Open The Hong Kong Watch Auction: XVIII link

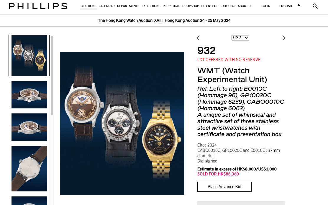tap(130, 20)
